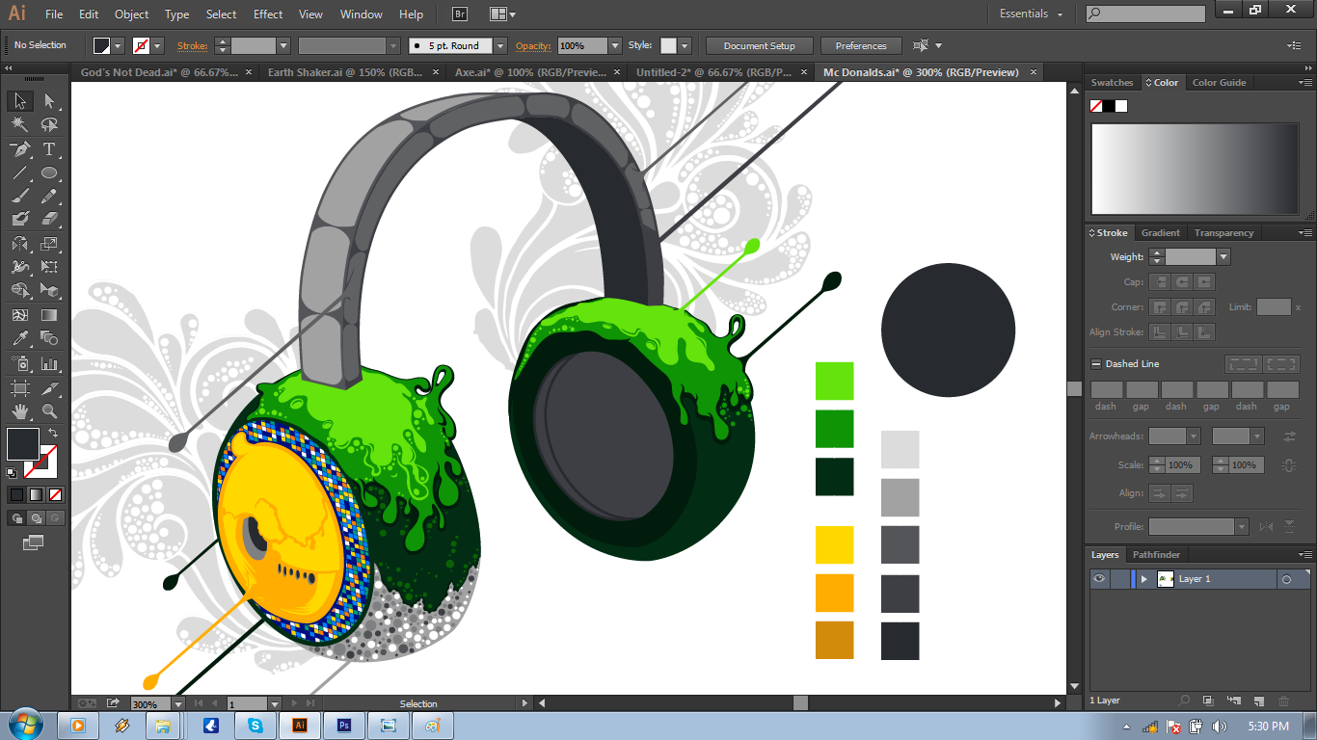Switch to solid Color fill mode
Viewport: 1317px width, 740px height.
pyautogui.click(x=16, y=494)
